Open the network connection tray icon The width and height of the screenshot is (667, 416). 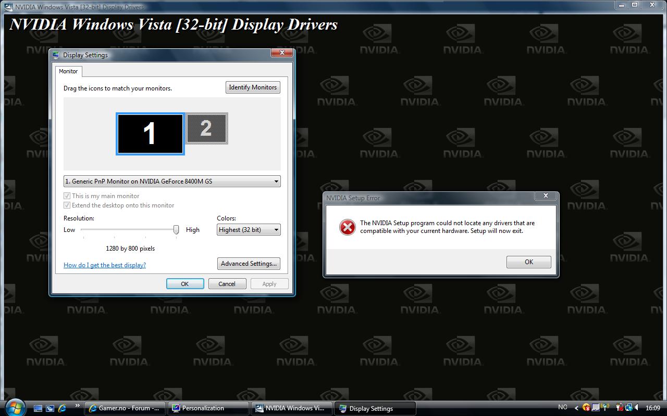coord(628,408)
